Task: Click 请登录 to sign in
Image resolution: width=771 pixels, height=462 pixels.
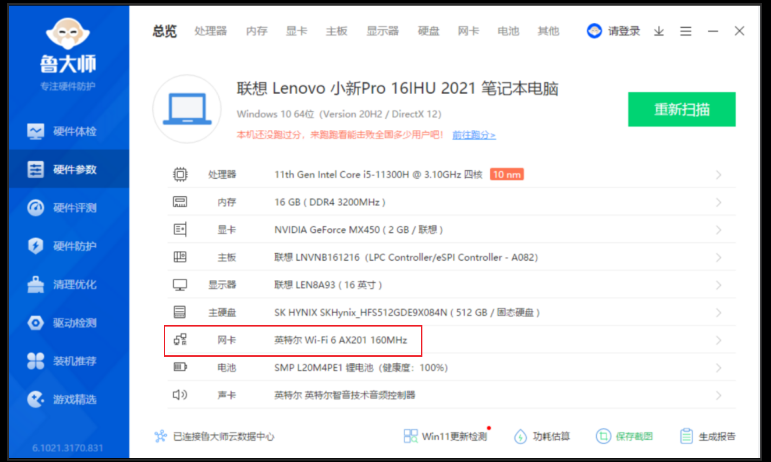Action: pyautogui.click(x=624, y=31)
